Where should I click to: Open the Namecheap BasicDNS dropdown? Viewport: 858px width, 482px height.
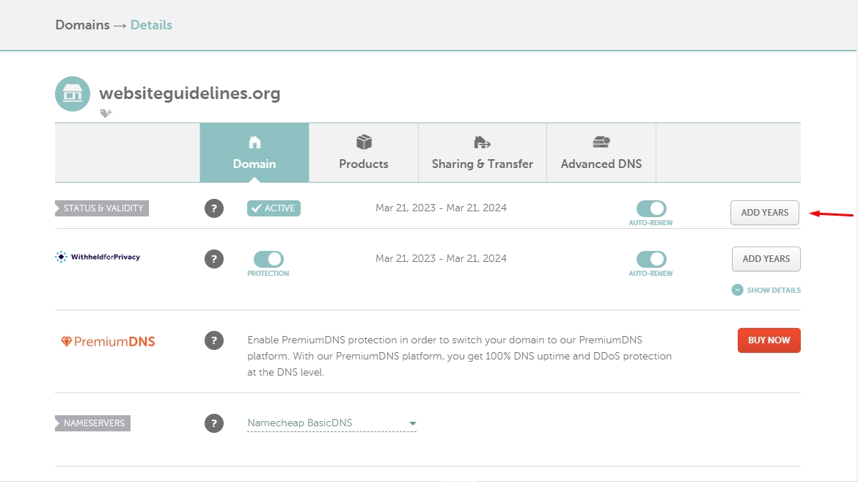[331, 423]
